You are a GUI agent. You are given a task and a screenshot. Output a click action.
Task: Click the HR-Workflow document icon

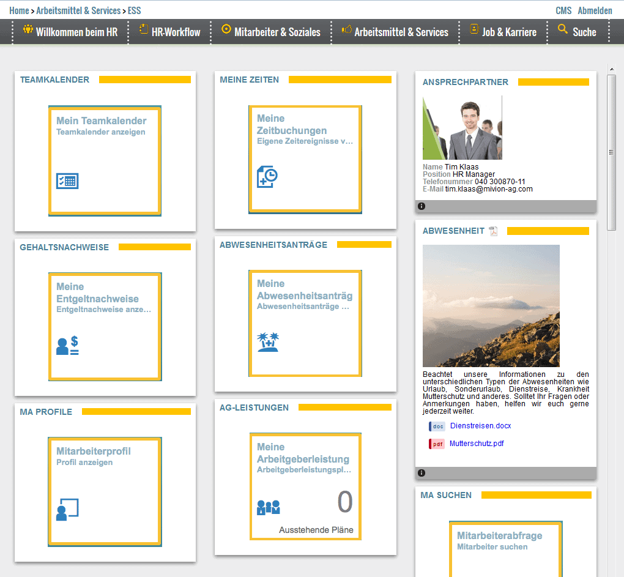pyautogui.click(x=144, y=29)
